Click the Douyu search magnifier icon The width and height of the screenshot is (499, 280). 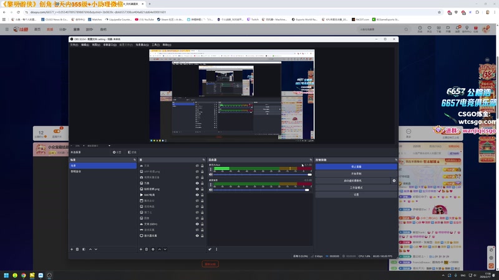tap(406, 29)
